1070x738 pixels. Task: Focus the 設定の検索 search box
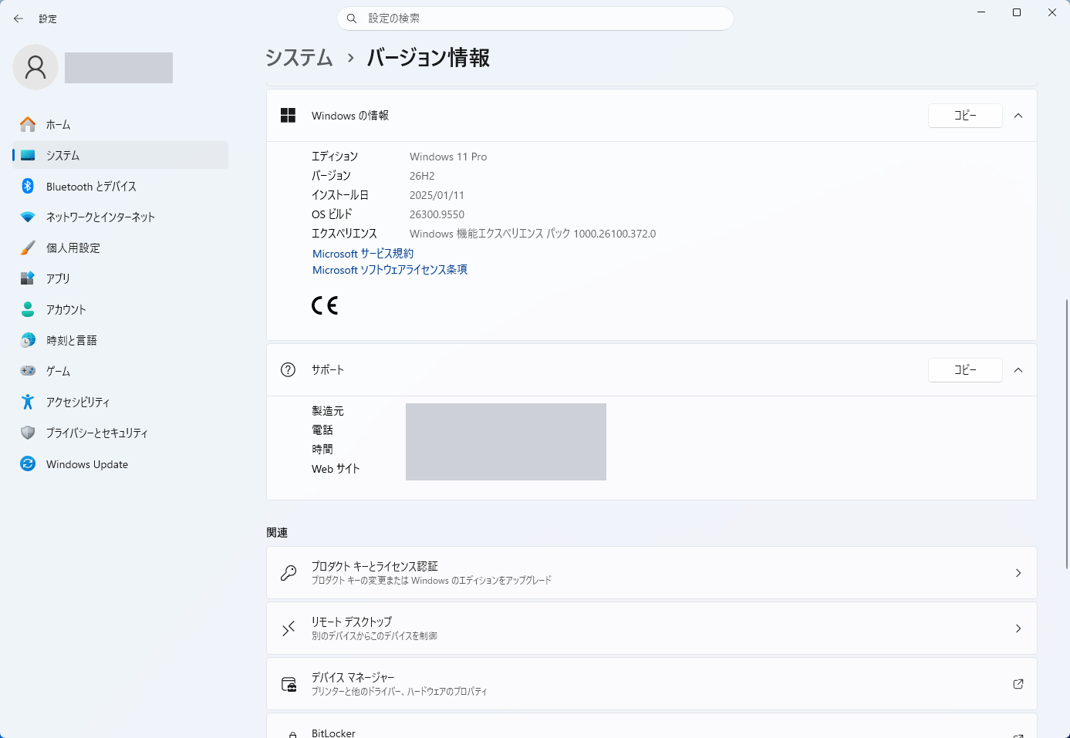535,19
